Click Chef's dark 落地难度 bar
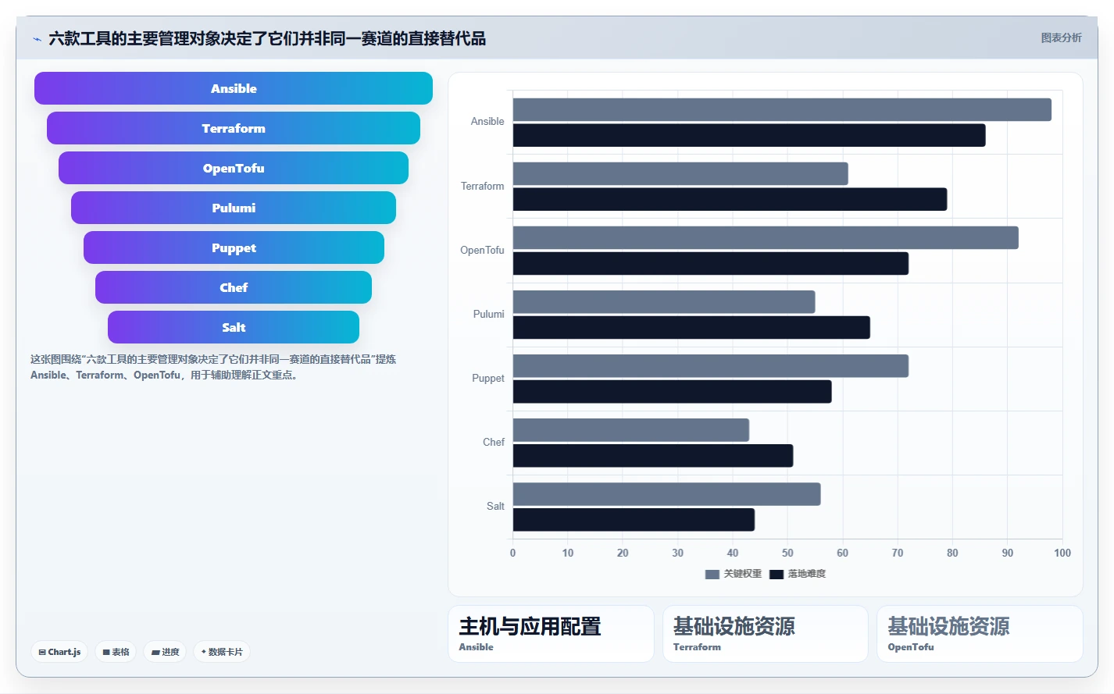 (x=653, y=456)
